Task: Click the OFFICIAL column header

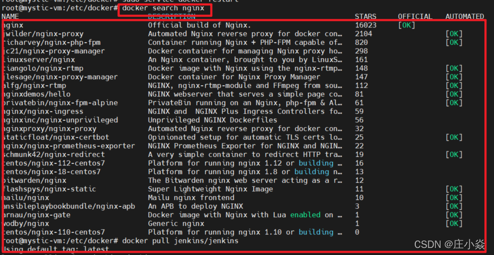Action: tap(415, 16)
